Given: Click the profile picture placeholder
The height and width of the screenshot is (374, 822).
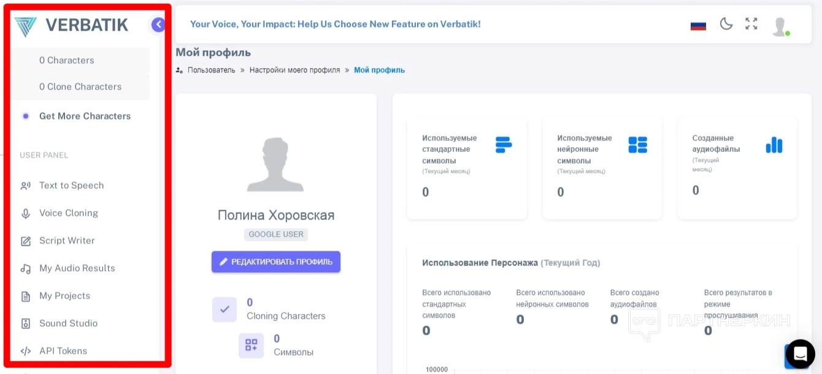Looking at the screenshot, I should tap(276, 164).
